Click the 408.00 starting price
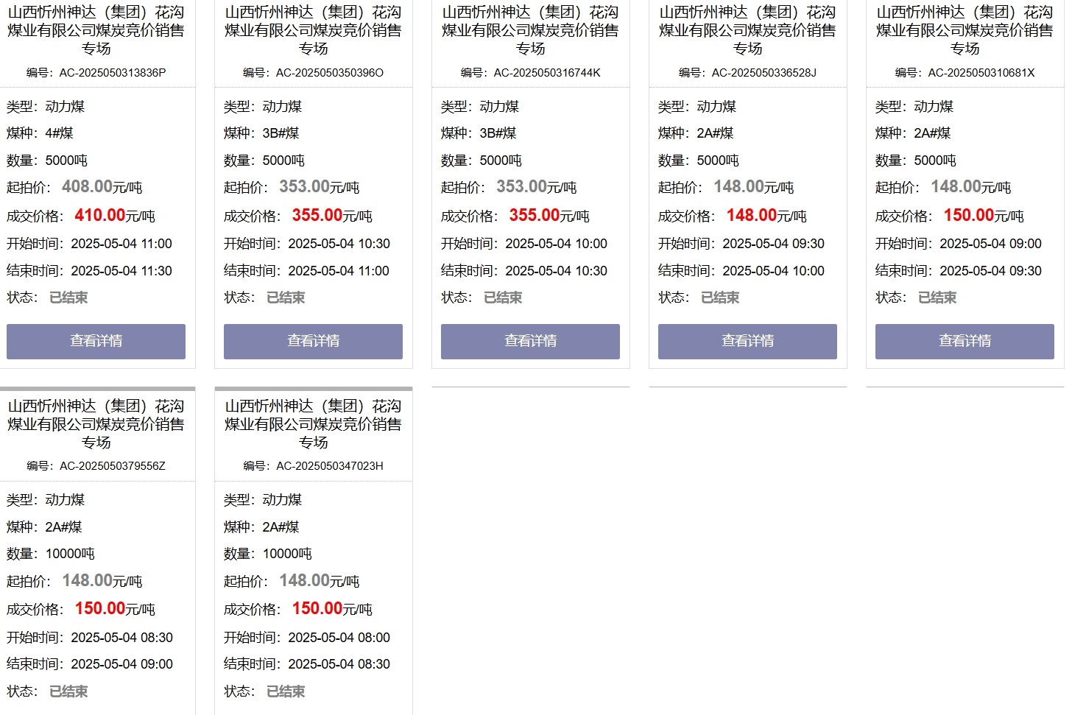This screenshot has width=1072, height=715. [88, 186]
